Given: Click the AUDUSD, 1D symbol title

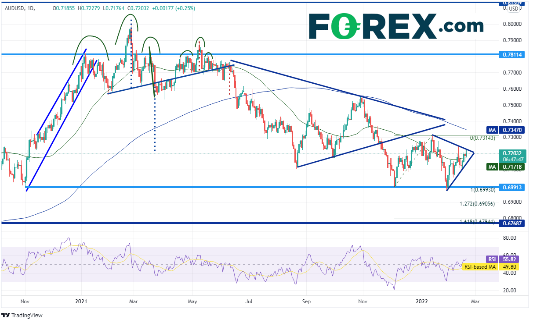Looking at the screenshot, I should tap(20, 8).
